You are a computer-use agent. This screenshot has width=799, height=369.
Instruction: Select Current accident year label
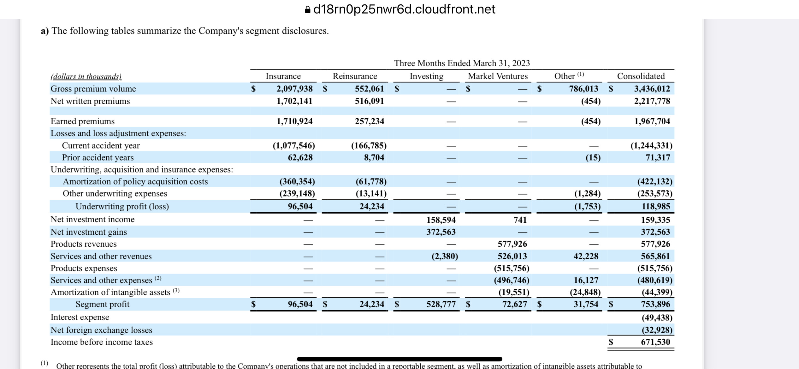coord(101,145)
